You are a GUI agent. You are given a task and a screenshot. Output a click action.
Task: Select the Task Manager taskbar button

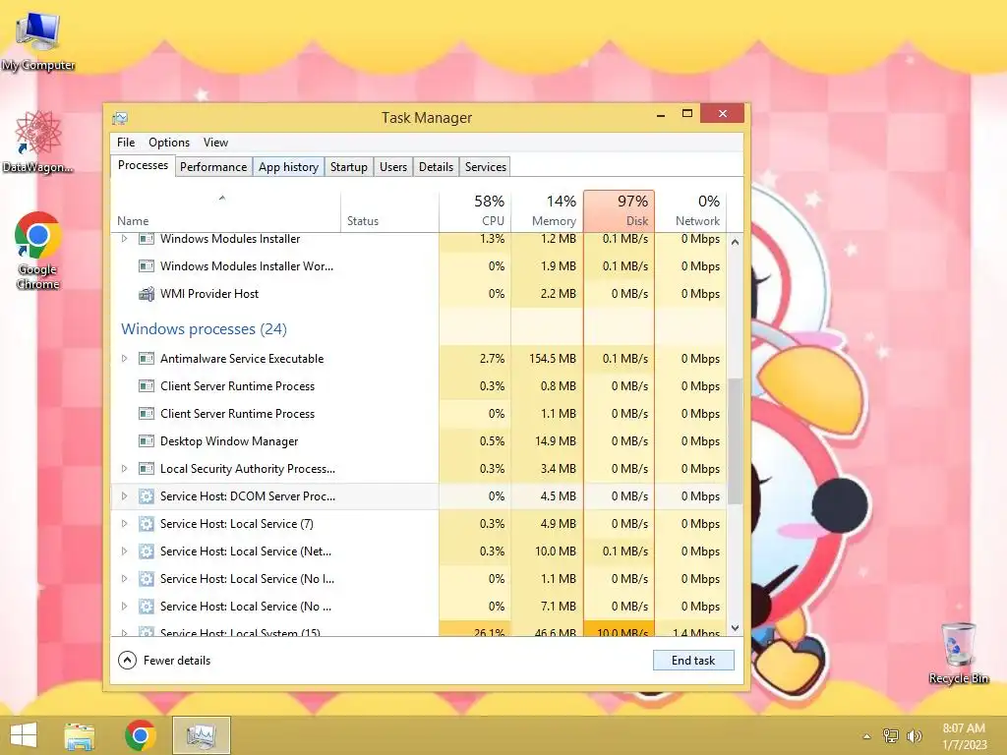201,735
